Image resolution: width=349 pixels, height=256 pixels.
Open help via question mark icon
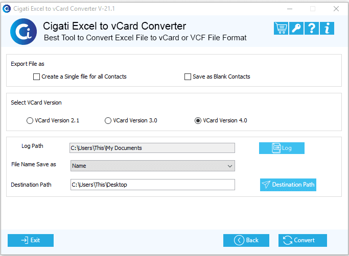(312, 29)
